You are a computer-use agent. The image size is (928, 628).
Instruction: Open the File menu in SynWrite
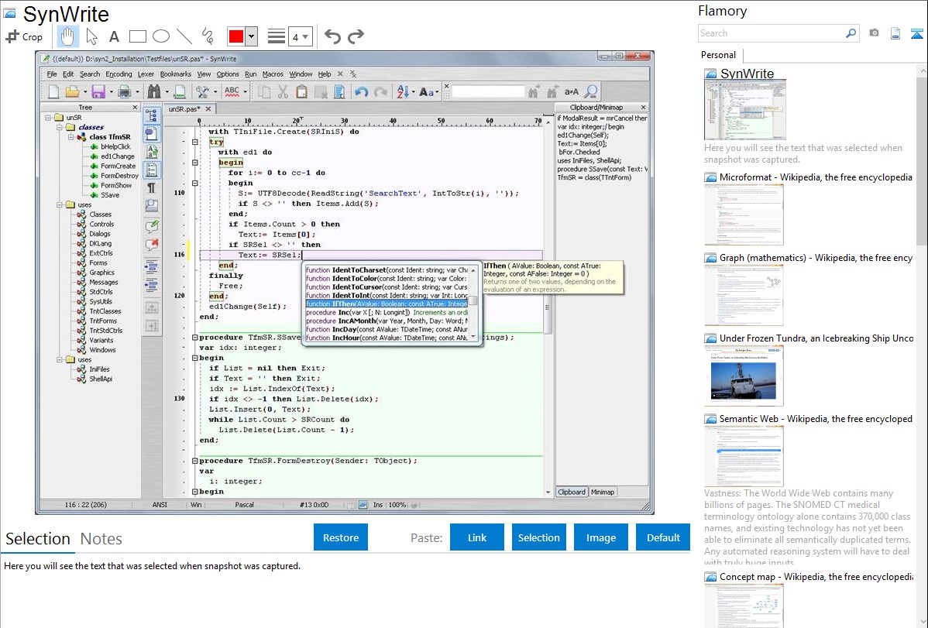pyautogui.click(x=52, y=74)
